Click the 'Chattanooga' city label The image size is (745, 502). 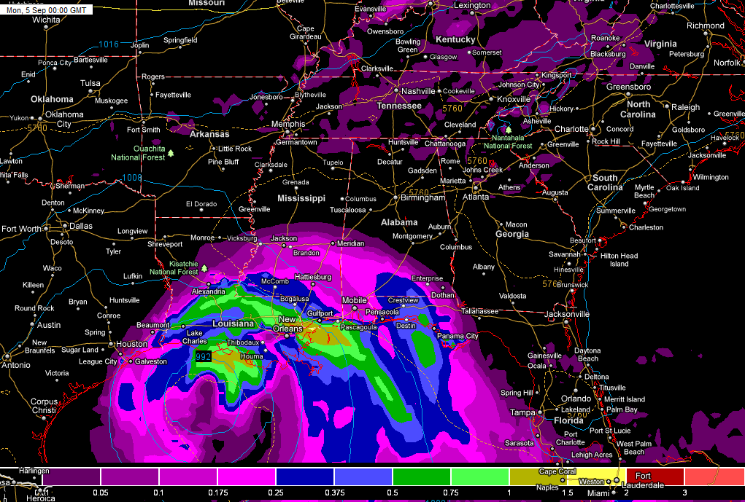pyautogui.click(x=445, y=144)
